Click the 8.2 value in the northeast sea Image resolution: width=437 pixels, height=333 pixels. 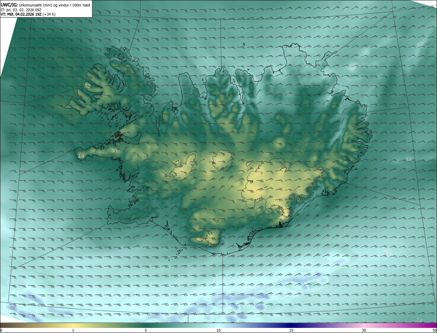[x=420, y=45]
